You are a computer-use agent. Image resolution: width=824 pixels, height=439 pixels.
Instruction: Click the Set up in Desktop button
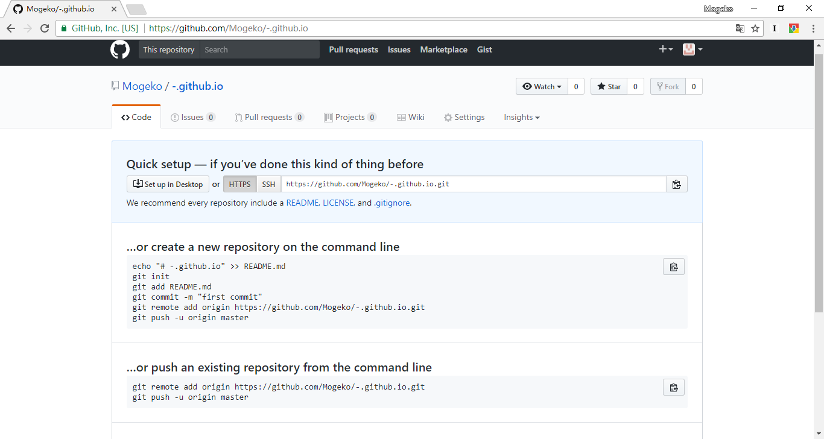click(168, 185)
